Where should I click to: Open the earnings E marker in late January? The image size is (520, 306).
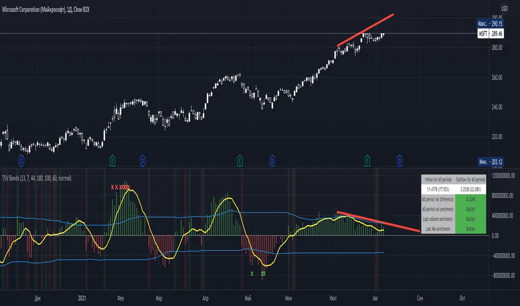click(112, 161)
